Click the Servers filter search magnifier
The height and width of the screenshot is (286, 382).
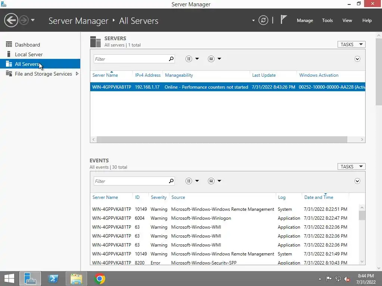click(x=171, y=59)
